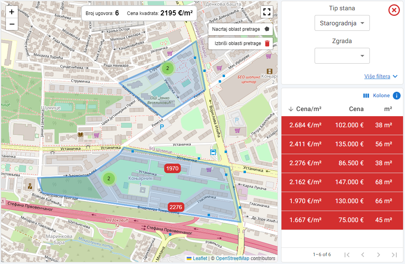This screenshot has width=405, height=264.
Task: Open the OpenStreetMap attribution link
Action: [232, 258]
